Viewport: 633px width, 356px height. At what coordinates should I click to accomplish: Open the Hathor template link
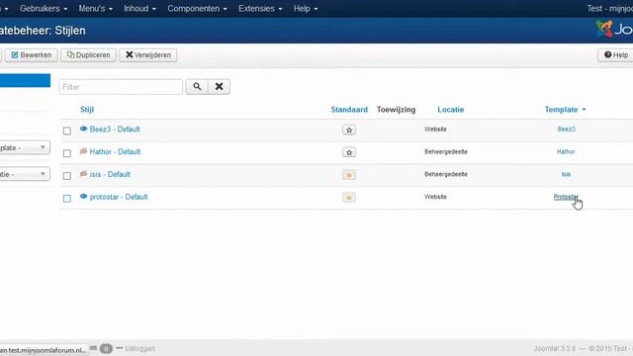tap(566, 151)
